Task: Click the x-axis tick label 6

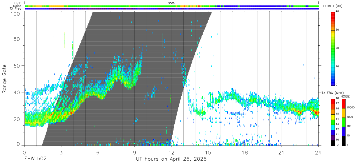Action: 98,152
